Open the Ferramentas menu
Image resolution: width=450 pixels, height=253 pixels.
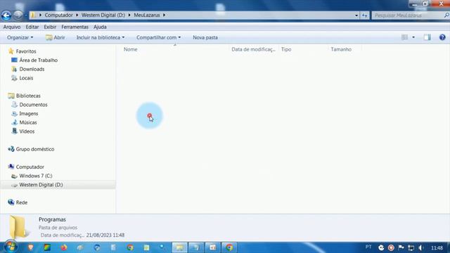click(x=75, y=27)
